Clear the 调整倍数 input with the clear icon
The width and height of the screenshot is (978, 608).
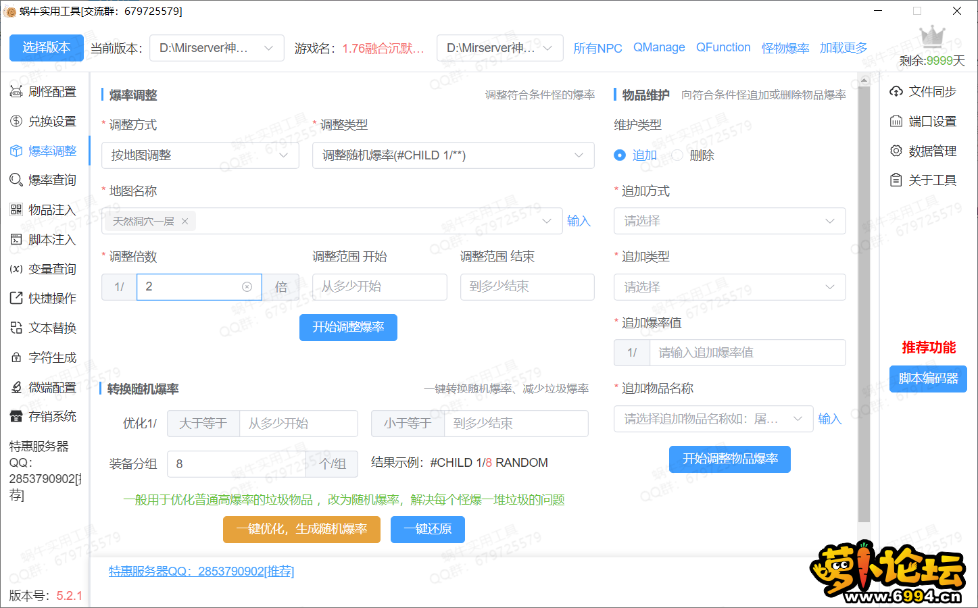(247, 287)
